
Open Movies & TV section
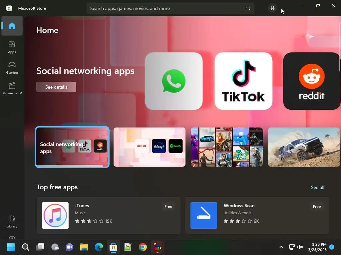coord(12,88)
